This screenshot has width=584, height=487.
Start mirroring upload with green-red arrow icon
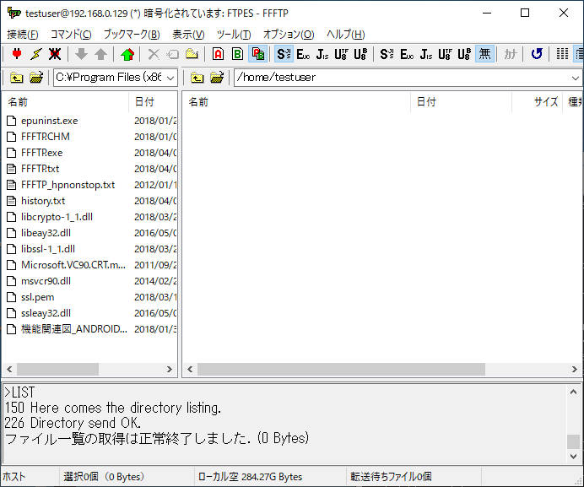[127, 54]
